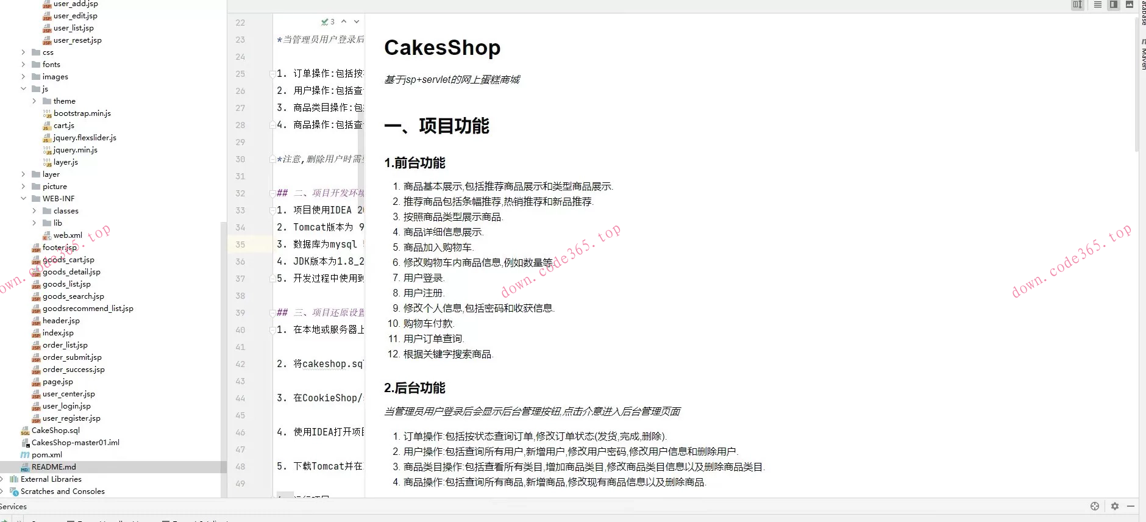Select CakeShop.sql file
The height and width of the screenshot is (522, 1146).
[55, 431]
